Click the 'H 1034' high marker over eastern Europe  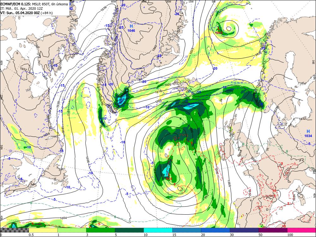[308, 134]
